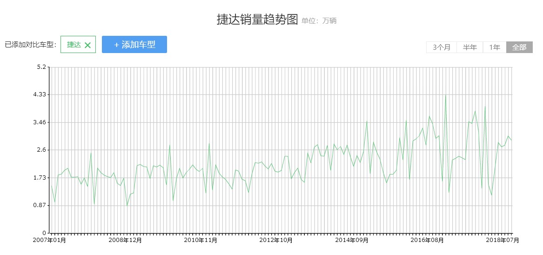Select the 全部 time range tab
The width and height of the screenshot is (543, 255).
pos(519,47)
